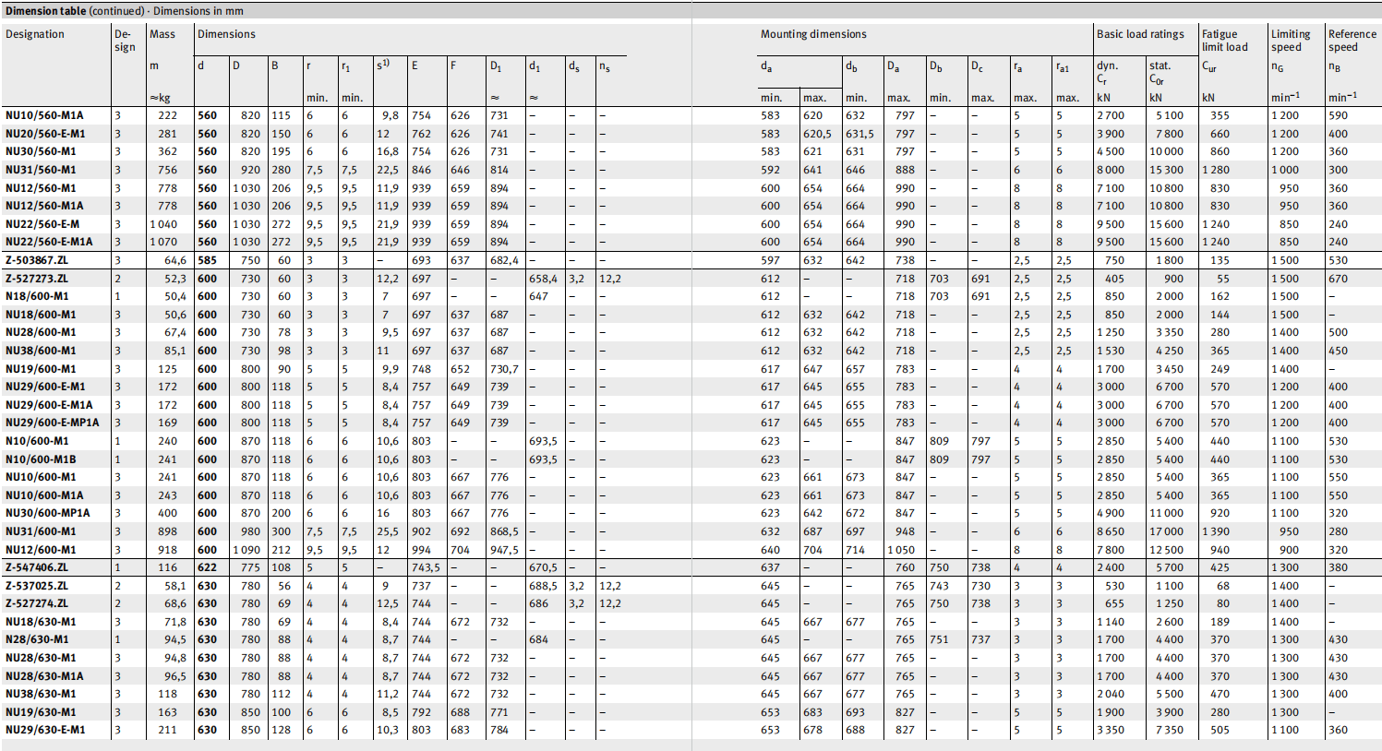Select the NU29/600-E-MP1A designation
The height and width of the screenshot is (751, 1382).
[52, 423]
